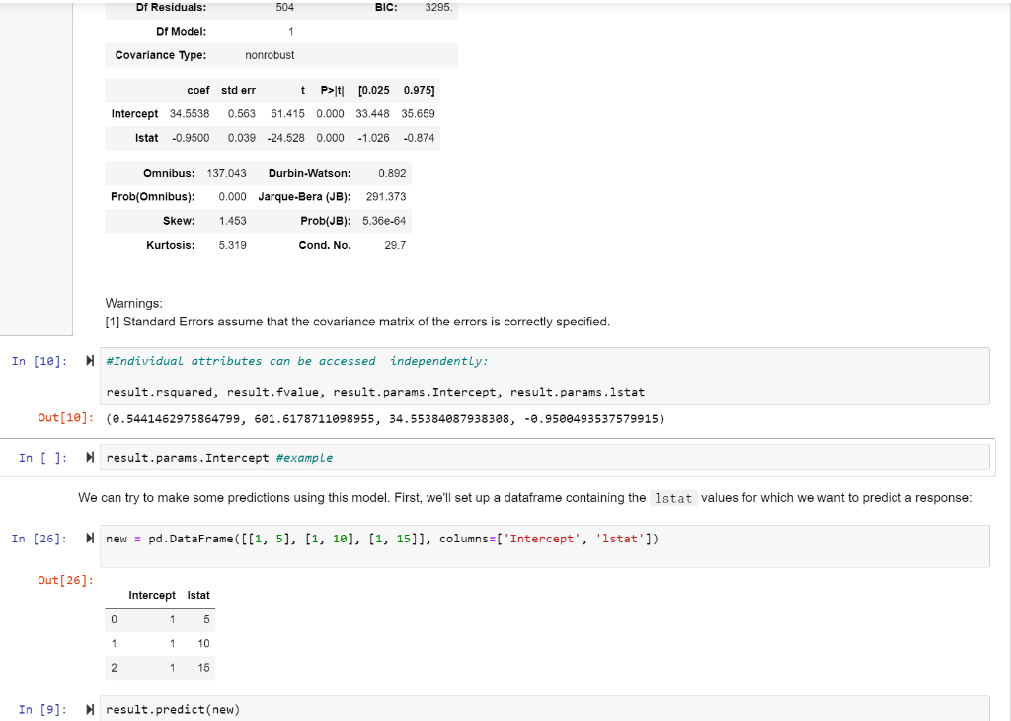Click the In [10] prompt label
1011x721 pixels.
pyautogui.click(x=39, y=361)
